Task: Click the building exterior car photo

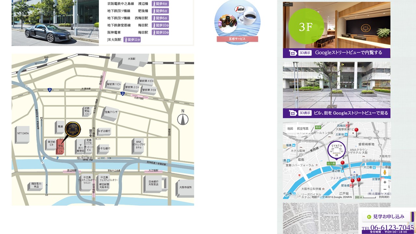Action: (55, 23)
